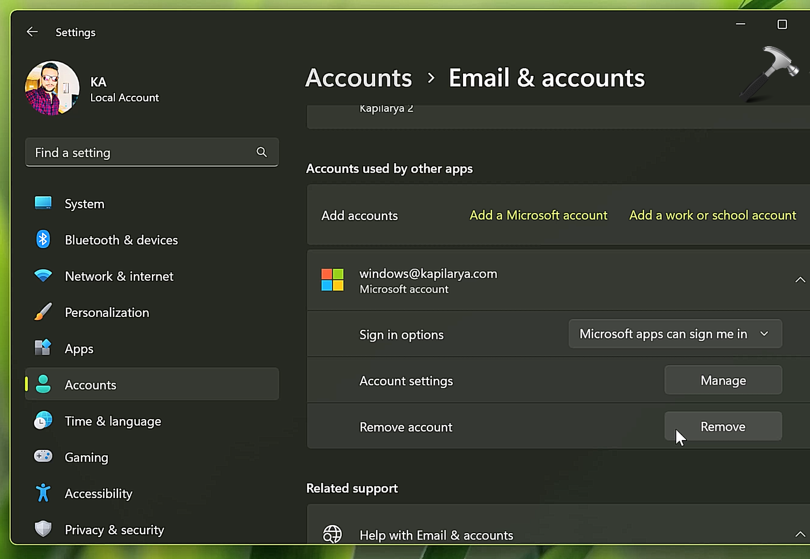Viewport: 810px width, 559px height.
Task: Click the back arrow in Settings header
Action: 32,32
